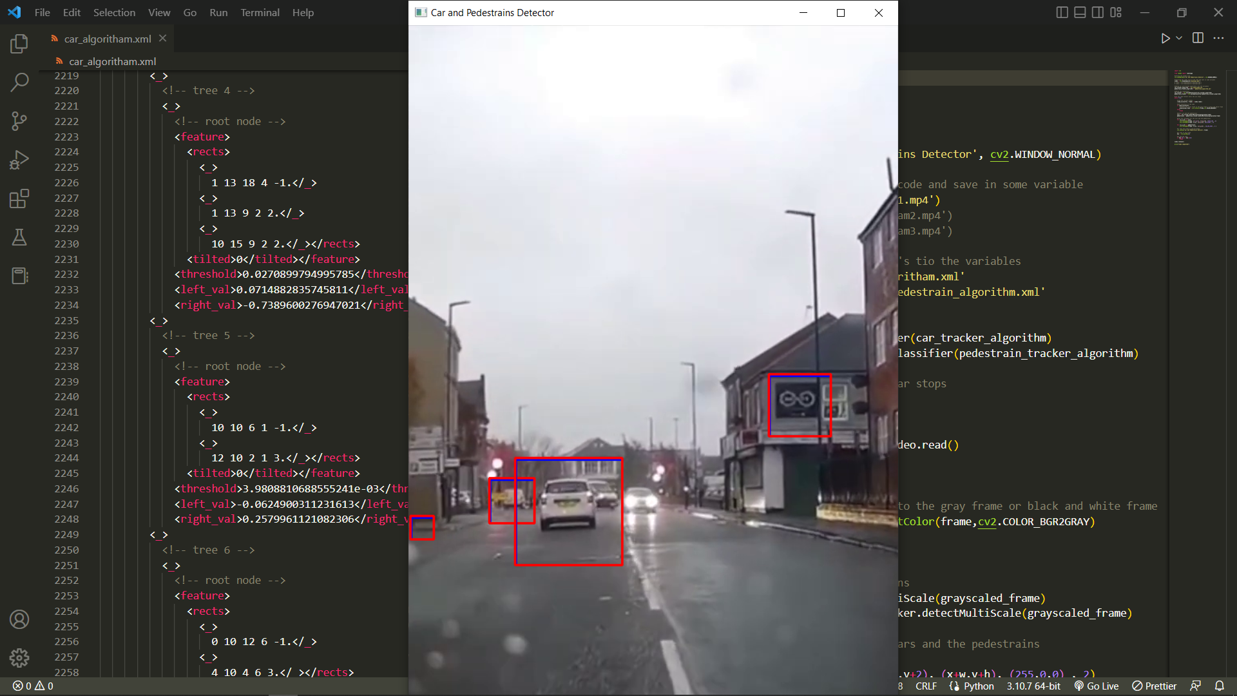This screenshot has width=1237, height=696.
Task: Open the Extensions view
Action: (x=19, y=198)
